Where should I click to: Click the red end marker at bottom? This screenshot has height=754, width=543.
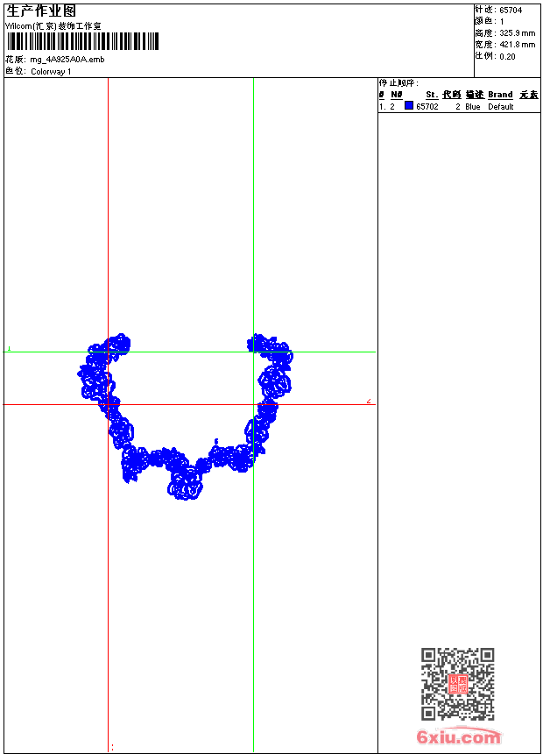[x=112, y=748]
